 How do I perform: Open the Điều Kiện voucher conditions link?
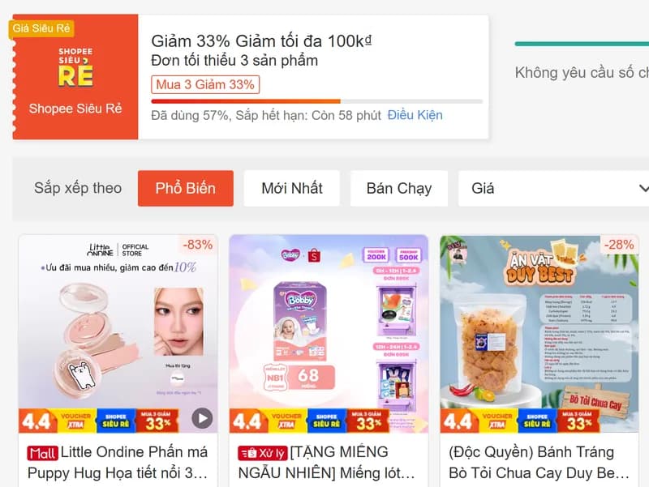(x=415, y=115)
